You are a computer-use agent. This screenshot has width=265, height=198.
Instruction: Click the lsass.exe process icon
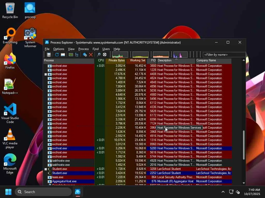49,177
